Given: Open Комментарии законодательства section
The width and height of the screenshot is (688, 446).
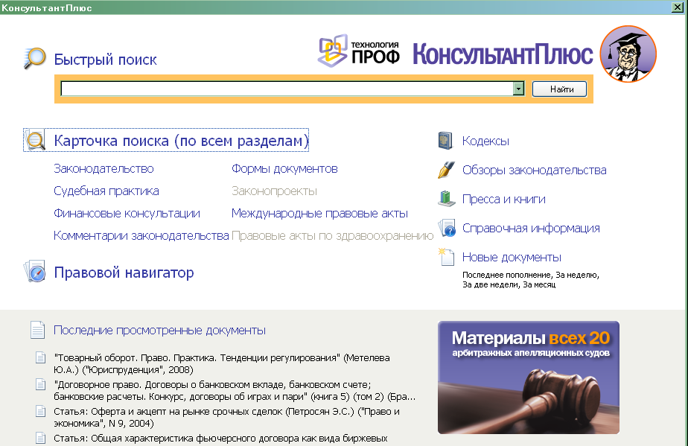Looking at the screenshot, I should (x=141, y=236).
